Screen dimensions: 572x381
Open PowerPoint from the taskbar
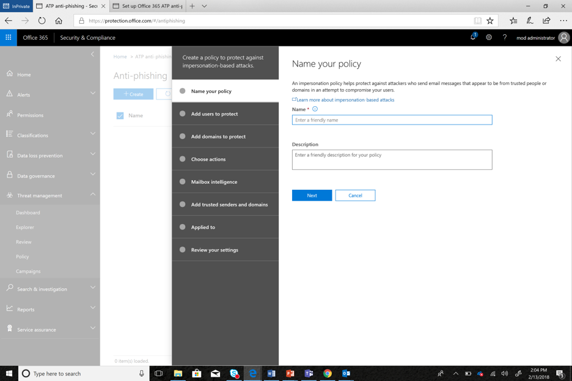[290, 373]
